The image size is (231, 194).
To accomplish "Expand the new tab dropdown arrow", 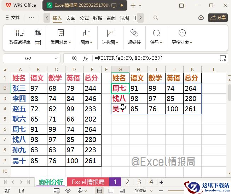I will tap(140, 5).
